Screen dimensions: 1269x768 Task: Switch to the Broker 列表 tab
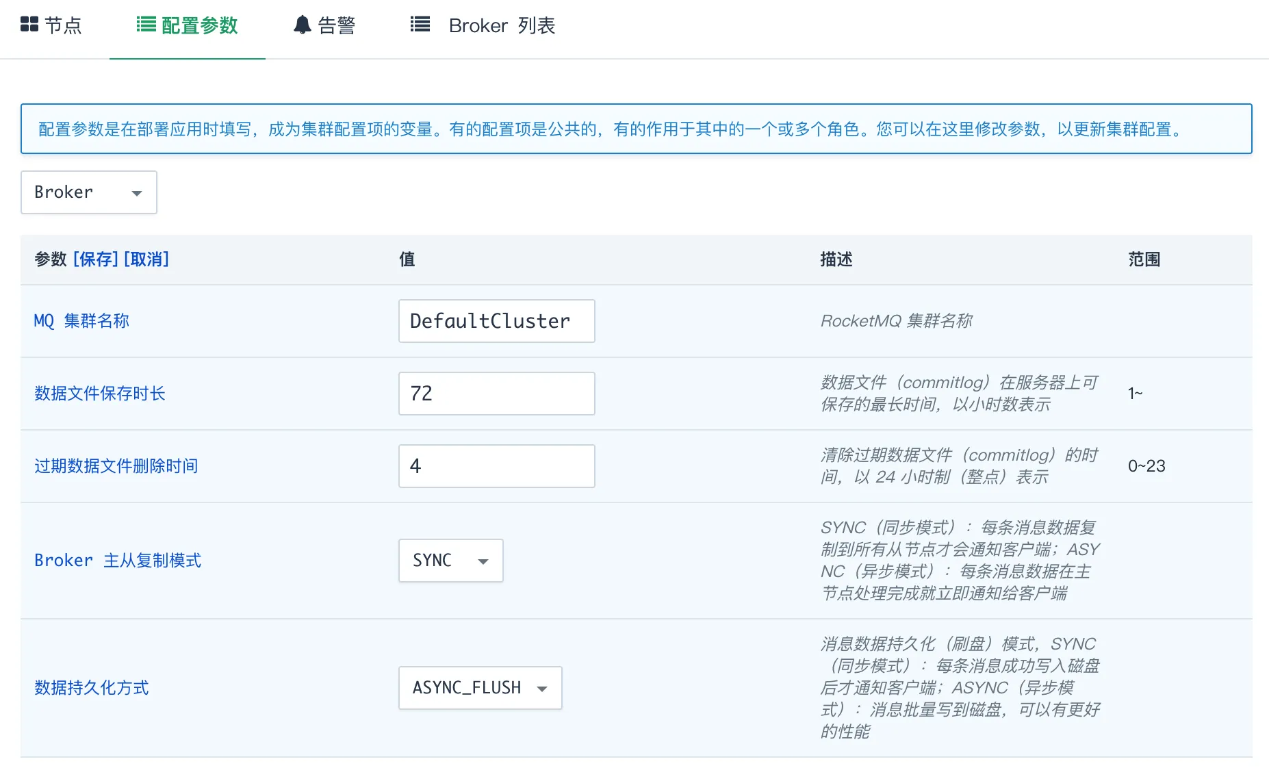(x=483, y=25)
